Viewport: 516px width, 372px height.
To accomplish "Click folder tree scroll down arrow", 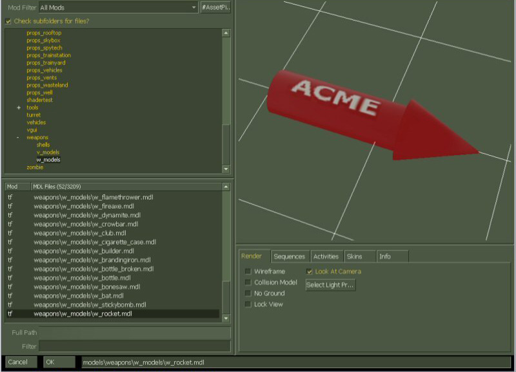I will pos(226,169).
